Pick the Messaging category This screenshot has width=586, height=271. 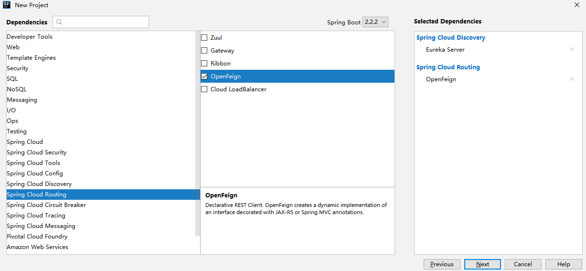101,100
